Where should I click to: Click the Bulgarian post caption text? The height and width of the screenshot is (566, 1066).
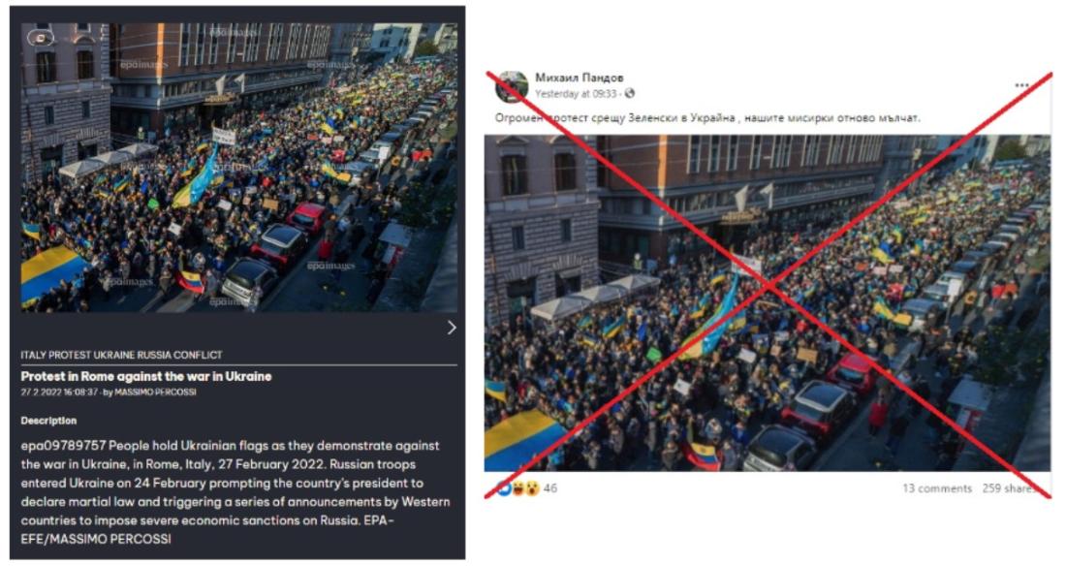[x=707, y=117]
